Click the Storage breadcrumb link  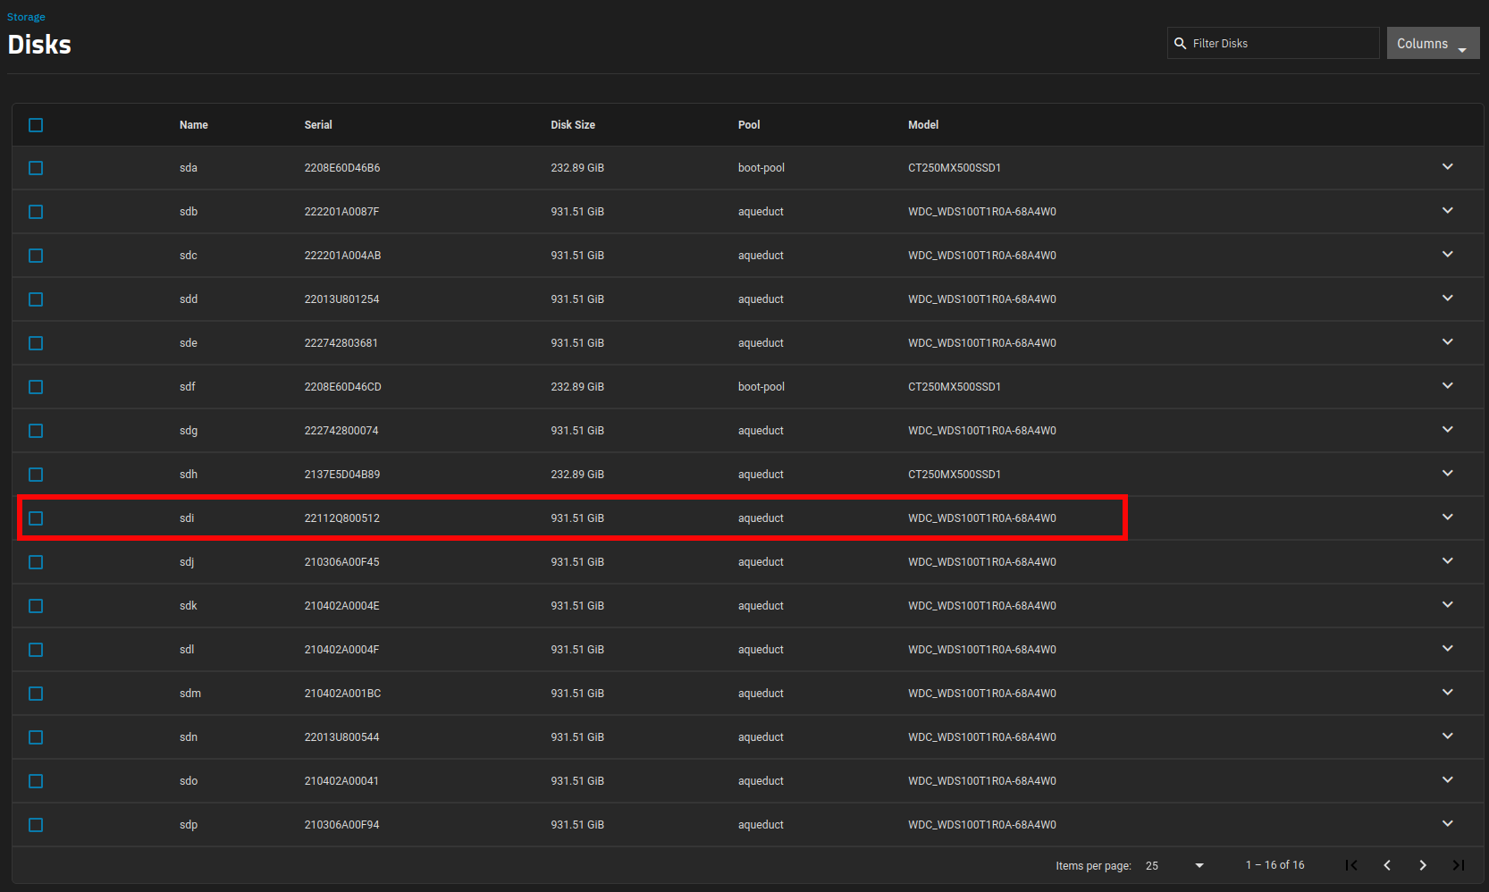26,17
